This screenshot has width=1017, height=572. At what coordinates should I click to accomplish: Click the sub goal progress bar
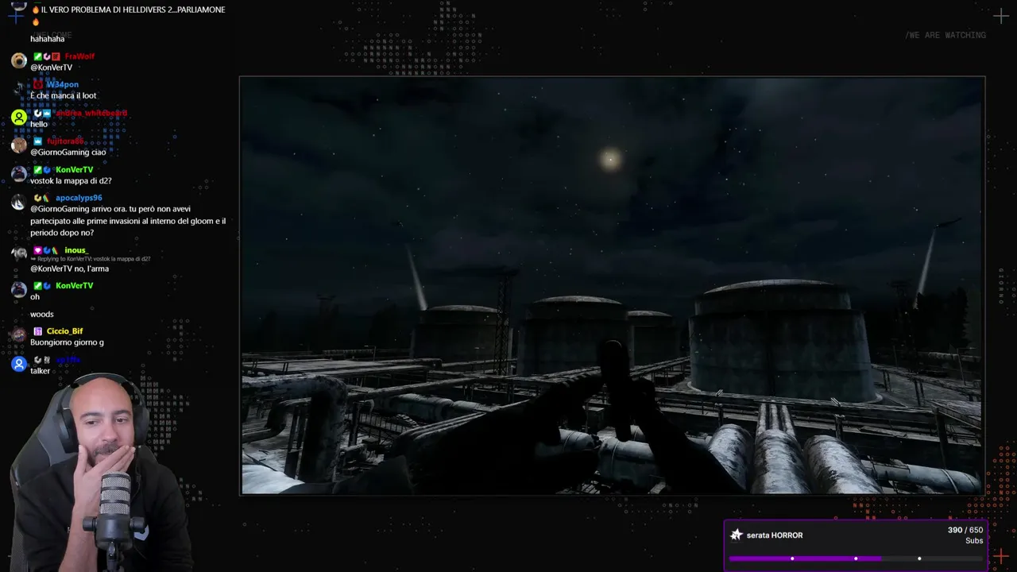pos(856,558)
